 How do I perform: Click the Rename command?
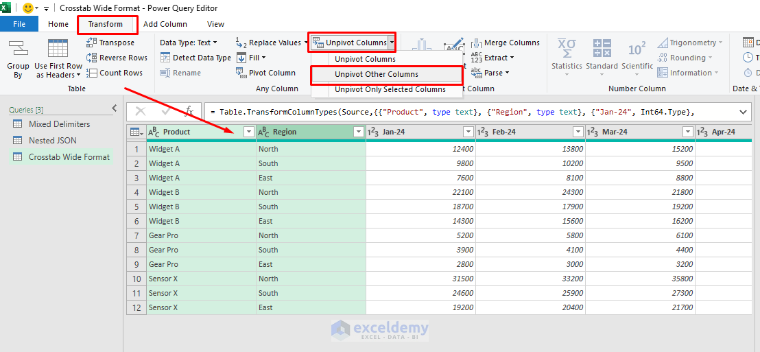pyautogui.click(x=180, y=73)
